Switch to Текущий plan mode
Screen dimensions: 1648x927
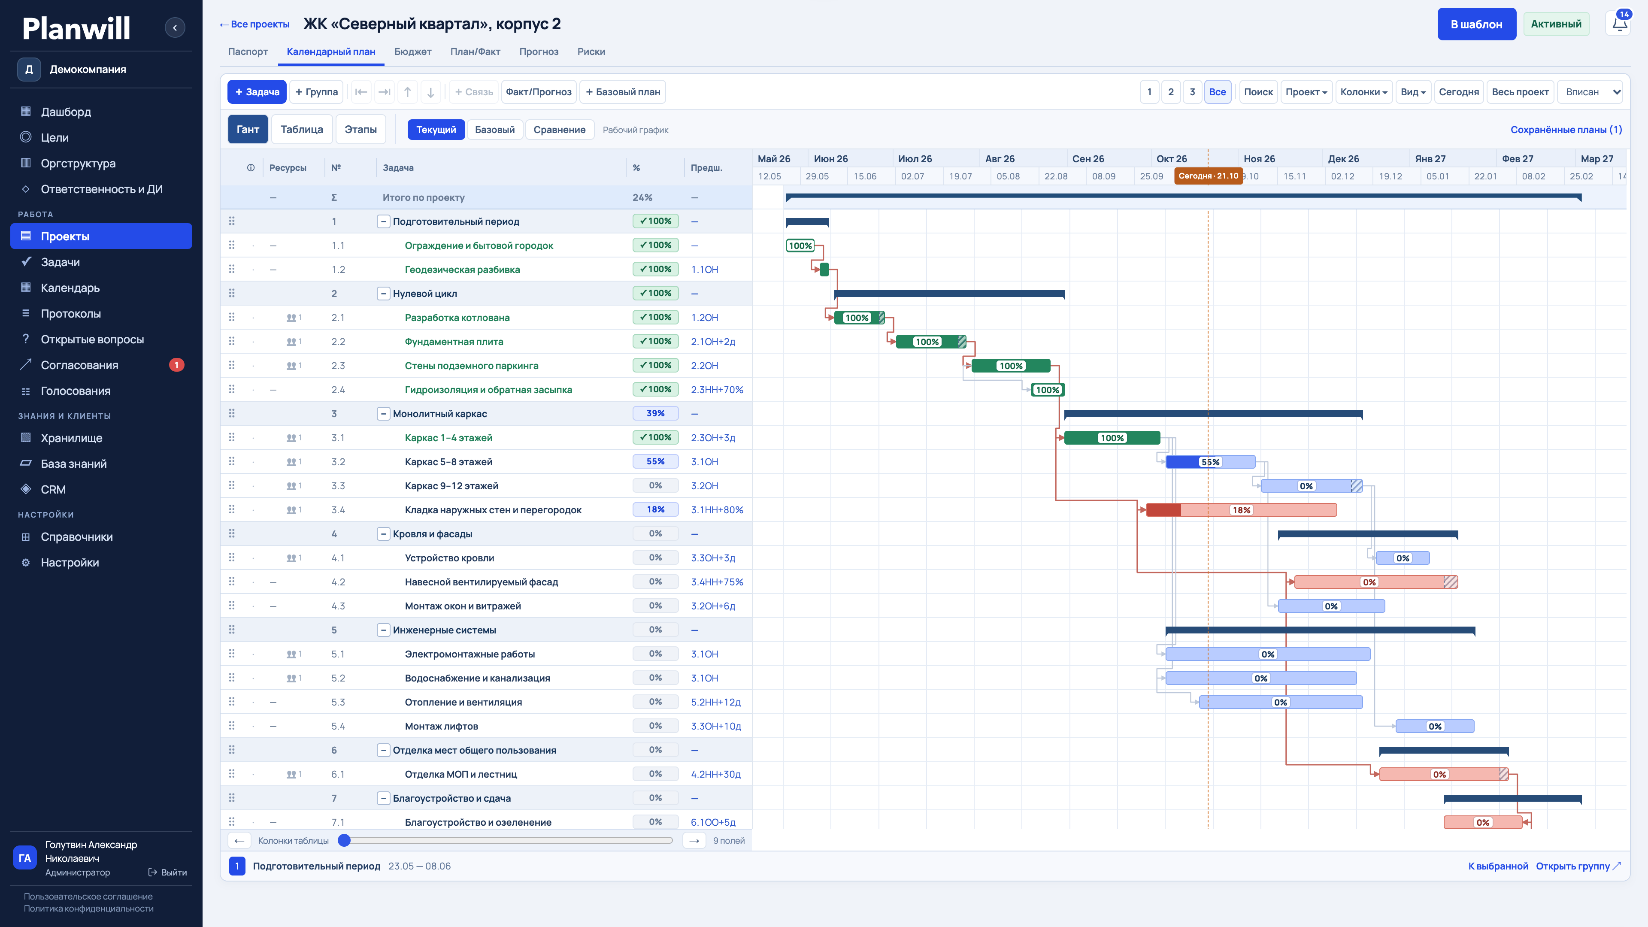pos(436,129)
